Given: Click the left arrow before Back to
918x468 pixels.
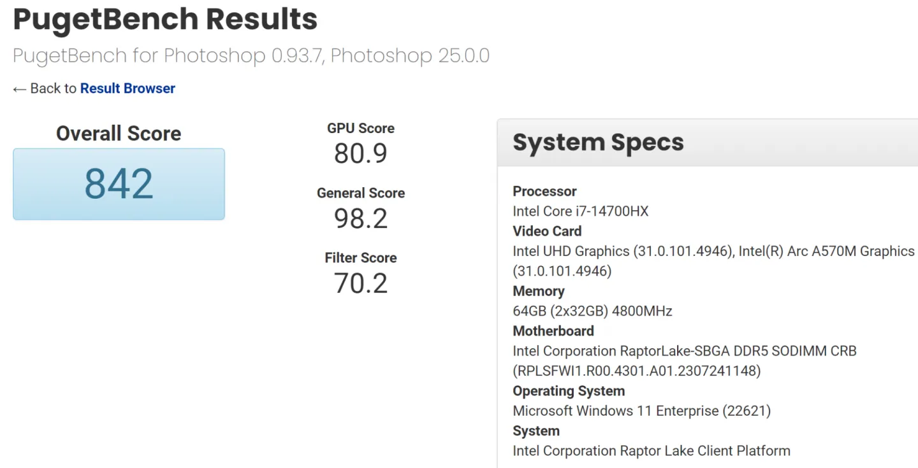Looking at the screenshot, I should (19, 89).
